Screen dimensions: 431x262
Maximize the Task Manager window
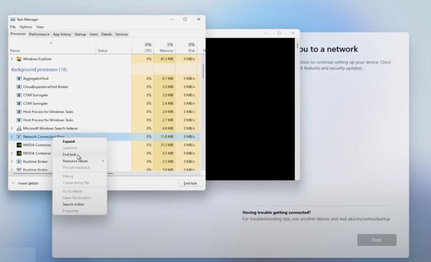tap(185, 19)
